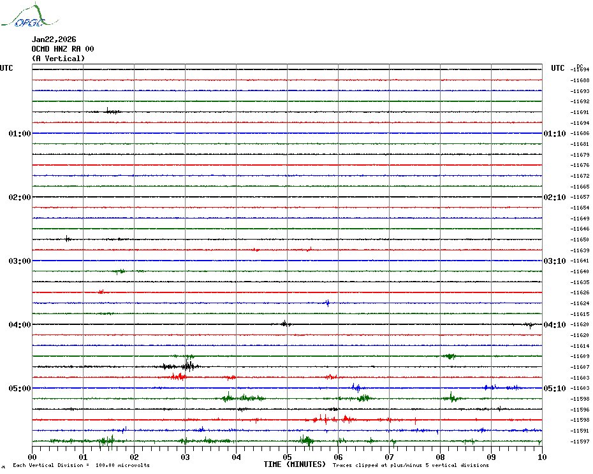This screenshot has height=474, width=593.
Task: Select the 10 minute tick on the bottom axis
Action: (541, 457)
